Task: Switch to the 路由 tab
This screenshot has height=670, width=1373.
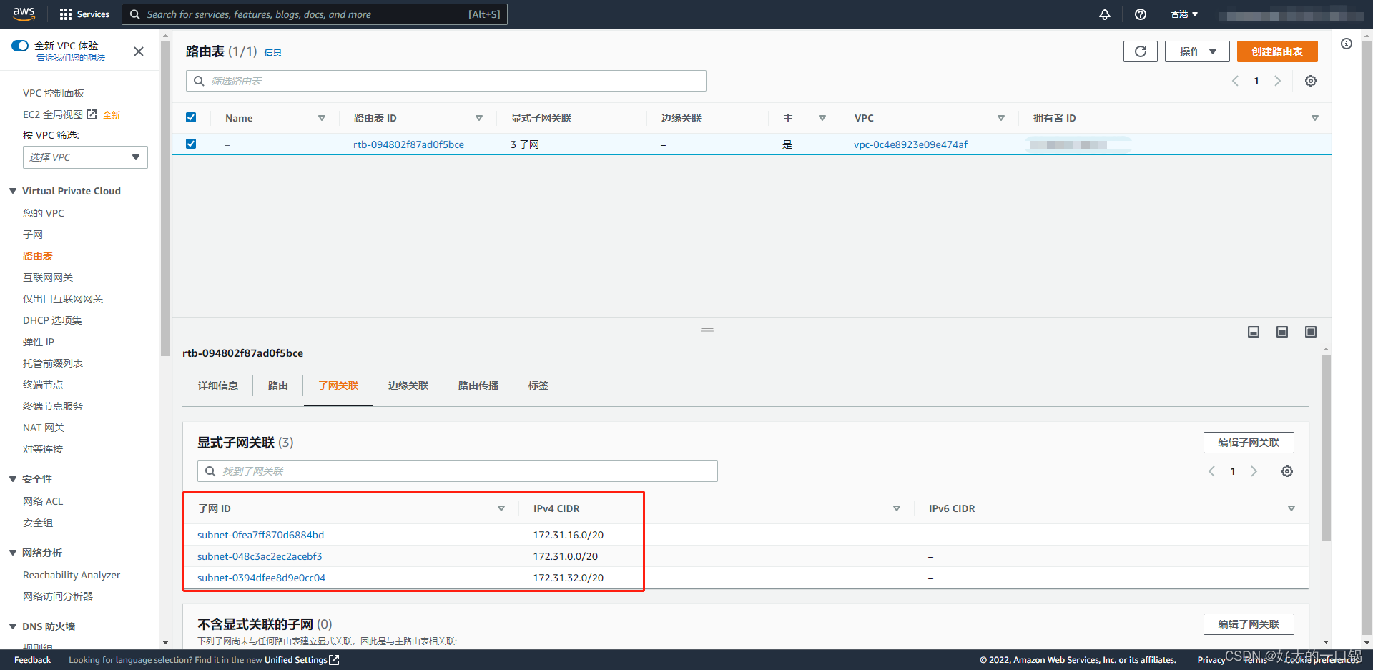Action: click(x=277, y=385)
